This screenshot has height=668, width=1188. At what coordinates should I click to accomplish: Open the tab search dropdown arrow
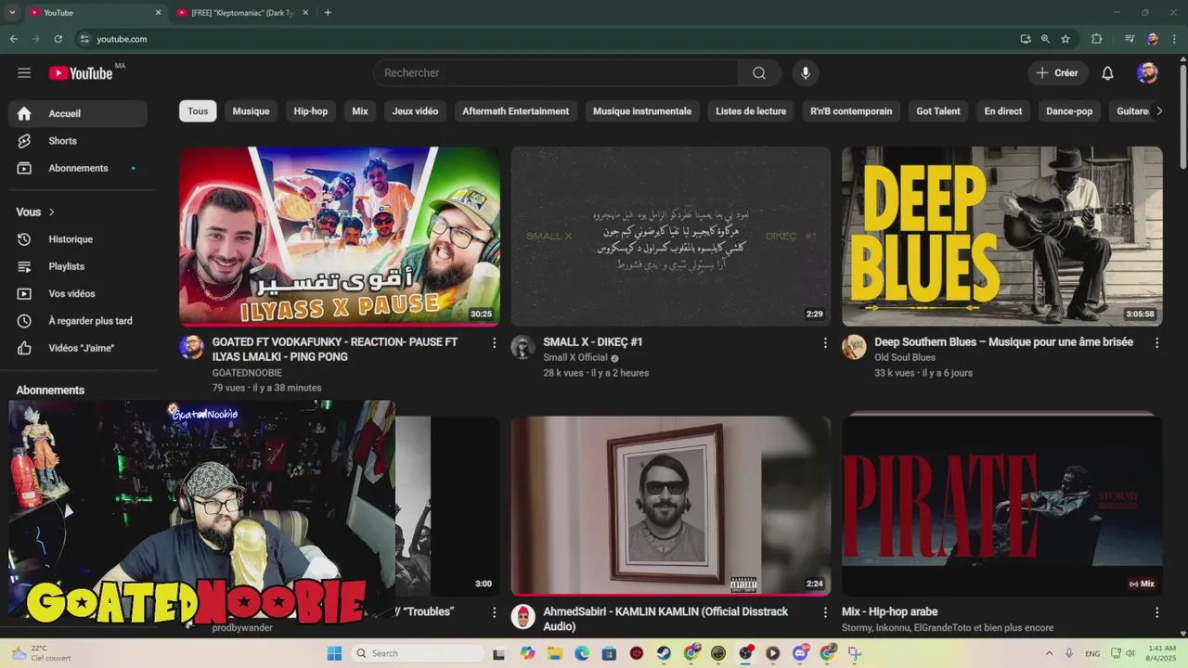12,12
